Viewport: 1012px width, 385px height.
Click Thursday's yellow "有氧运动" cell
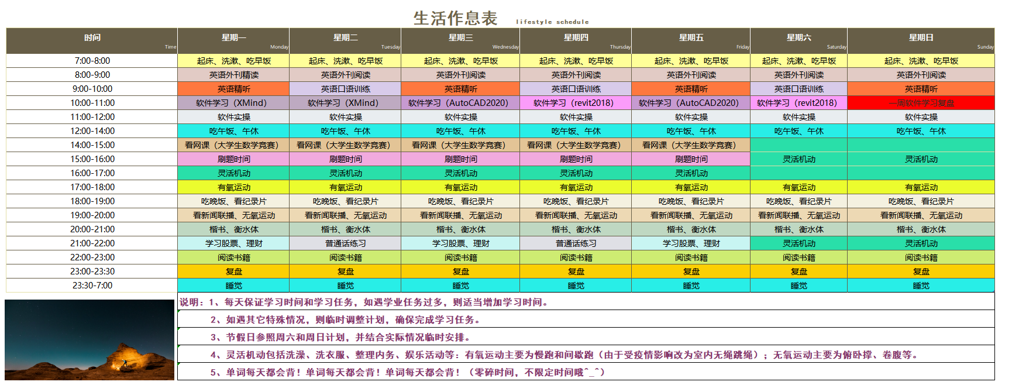[576, 187]
